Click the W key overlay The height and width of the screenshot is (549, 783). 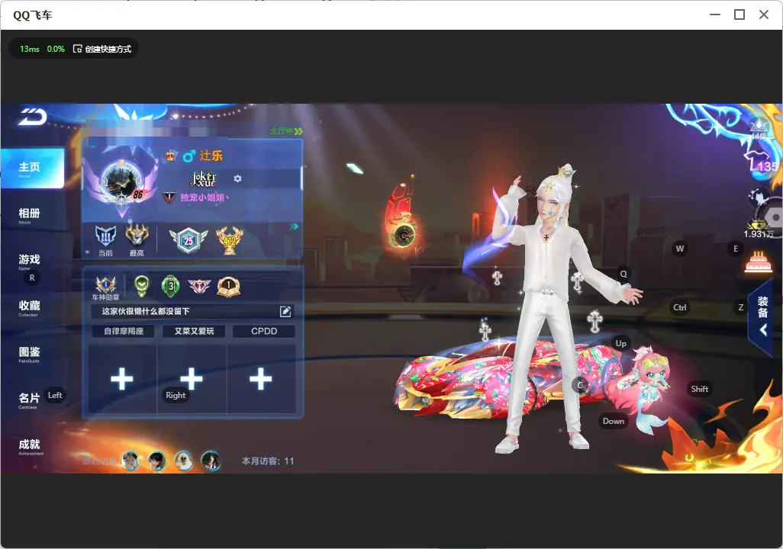tap(680, 249)
